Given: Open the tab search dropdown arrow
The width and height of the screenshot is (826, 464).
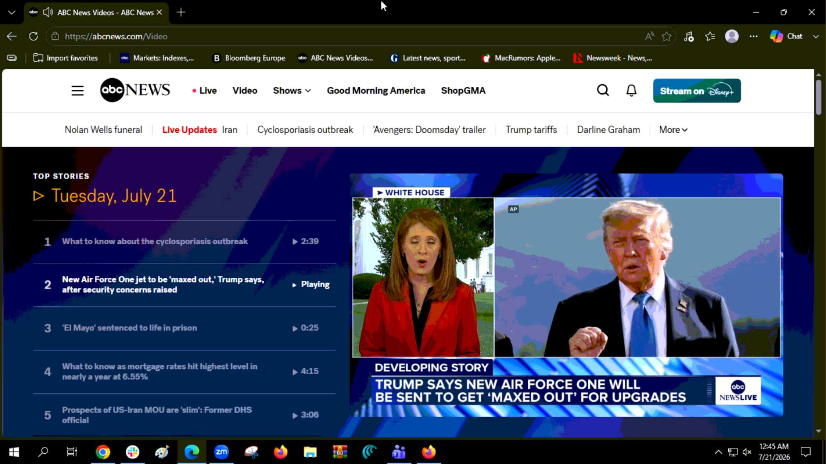Looking at the screenshot, I should click(12, 12).
